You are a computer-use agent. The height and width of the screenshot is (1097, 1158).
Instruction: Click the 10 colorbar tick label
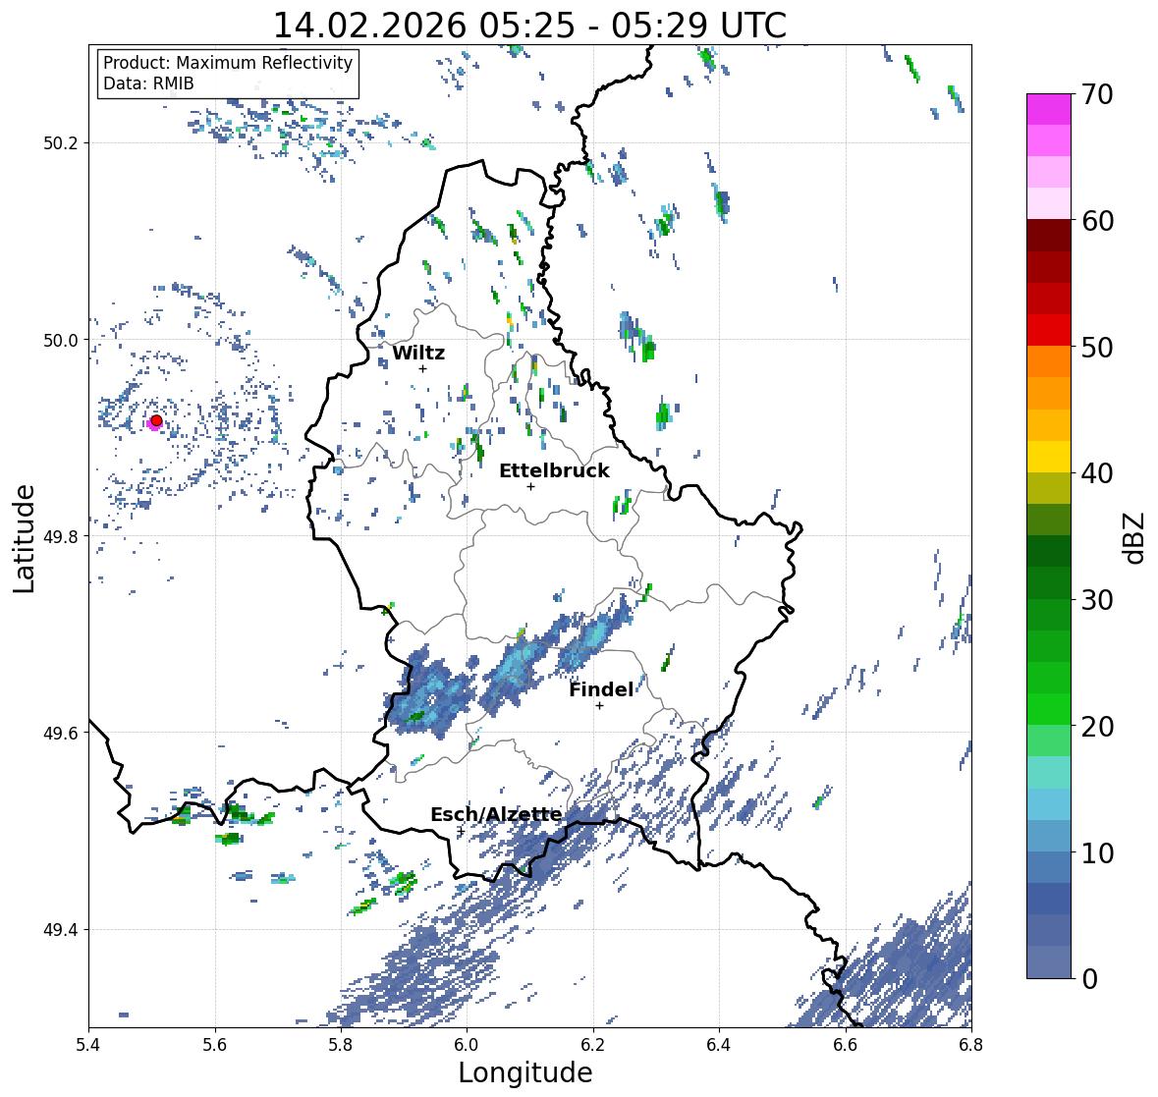[x=1097, y=852]
